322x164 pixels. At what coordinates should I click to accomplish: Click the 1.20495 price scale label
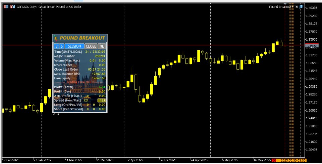(312, 150)
